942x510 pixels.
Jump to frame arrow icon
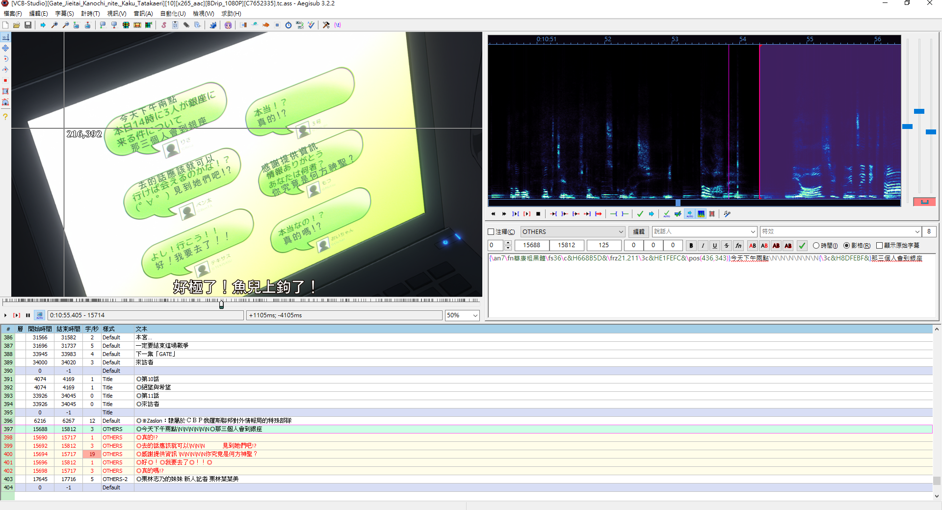pos(43,25)
